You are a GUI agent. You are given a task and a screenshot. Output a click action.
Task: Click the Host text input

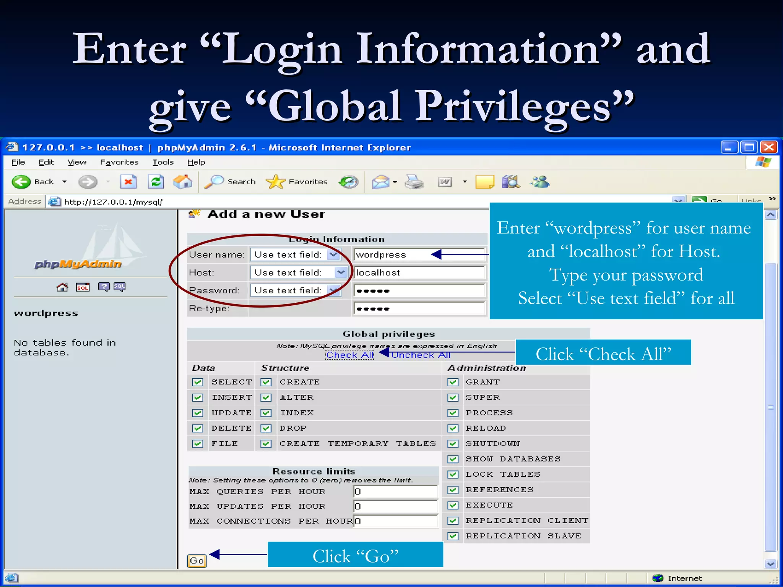coord(420,272)
